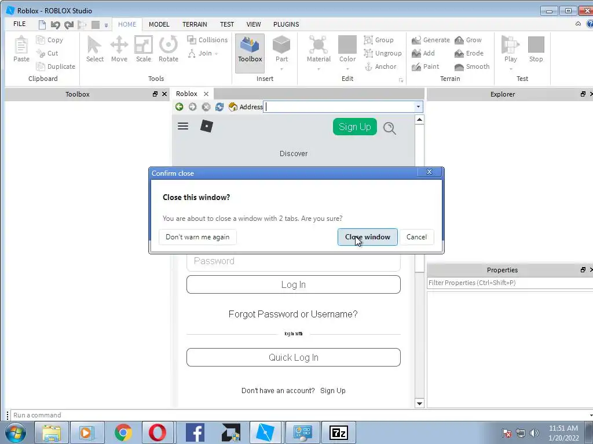This screenshot has width=593, height=444.
Task: Expand the Material dropdown arrow
Action: (319, 69)
